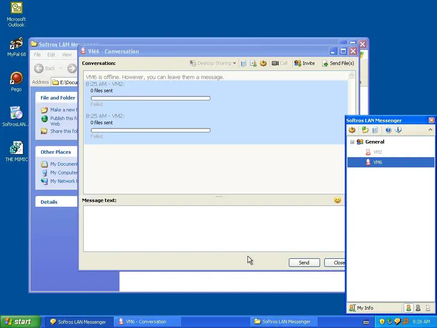Open the View menu in the Explorer window

pyautogui.click(x=67, y=55)
